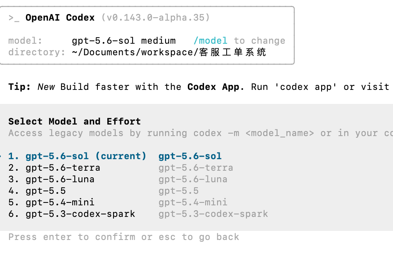Click the OpenAI Codex title
The width and height of the screenshot is (393, 254).
point(60,18)
